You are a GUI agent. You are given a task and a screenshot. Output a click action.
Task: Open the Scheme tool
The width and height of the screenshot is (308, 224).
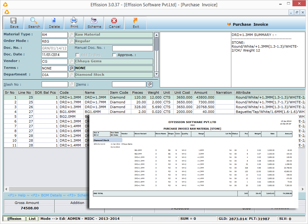point(94,23)
